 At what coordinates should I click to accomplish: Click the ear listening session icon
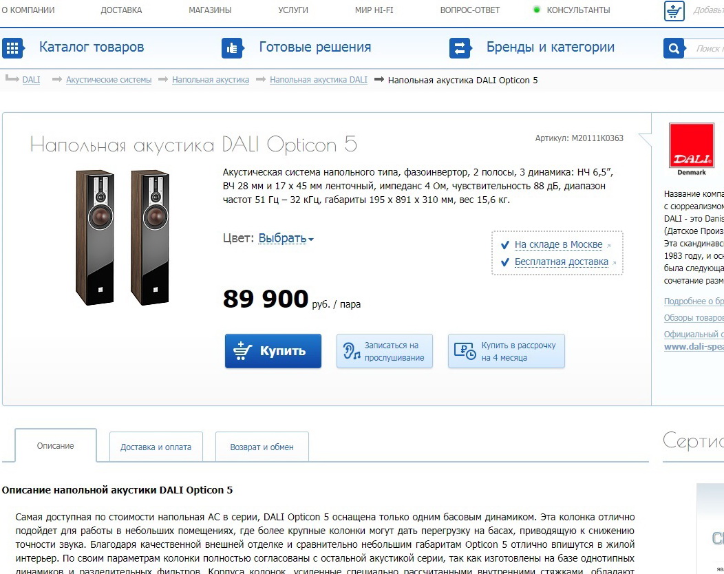pos(352,352)
